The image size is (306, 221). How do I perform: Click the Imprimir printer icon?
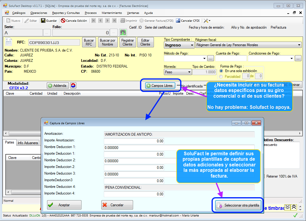pos(123,21)
